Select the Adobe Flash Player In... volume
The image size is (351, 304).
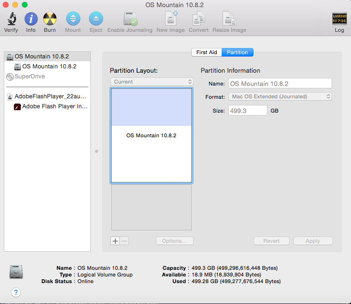pyautogui.click(x=47, y=106)
